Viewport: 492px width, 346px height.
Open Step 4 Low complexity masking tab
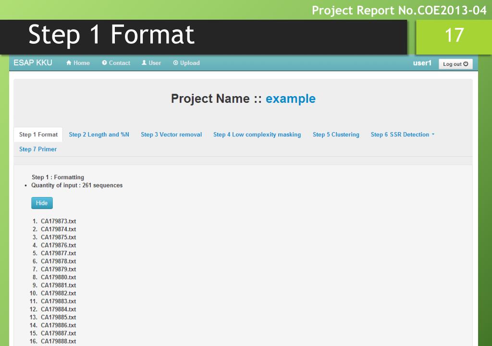point(257,135)
